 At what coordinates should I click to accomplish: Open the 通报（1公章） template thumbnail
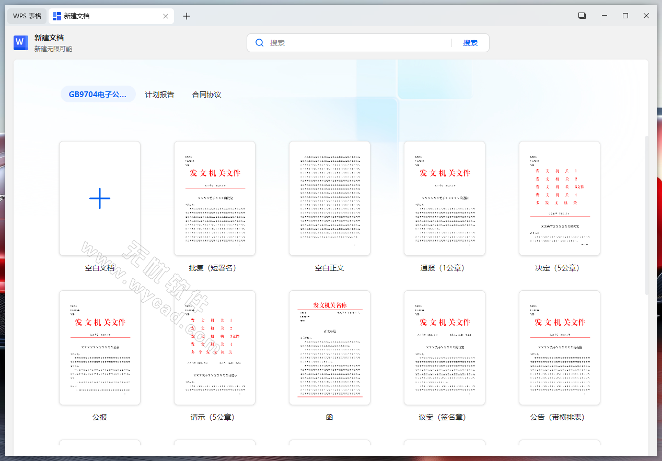445,198
